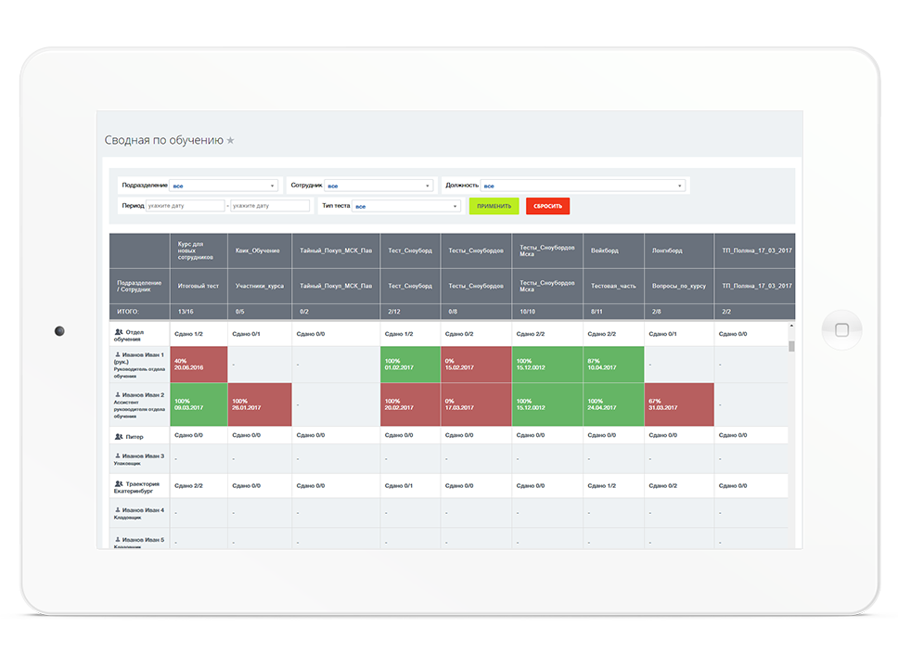Viewport: 898px width, 667px height.
Task: Click the Лонгборд column header
Action: (679, 250)
